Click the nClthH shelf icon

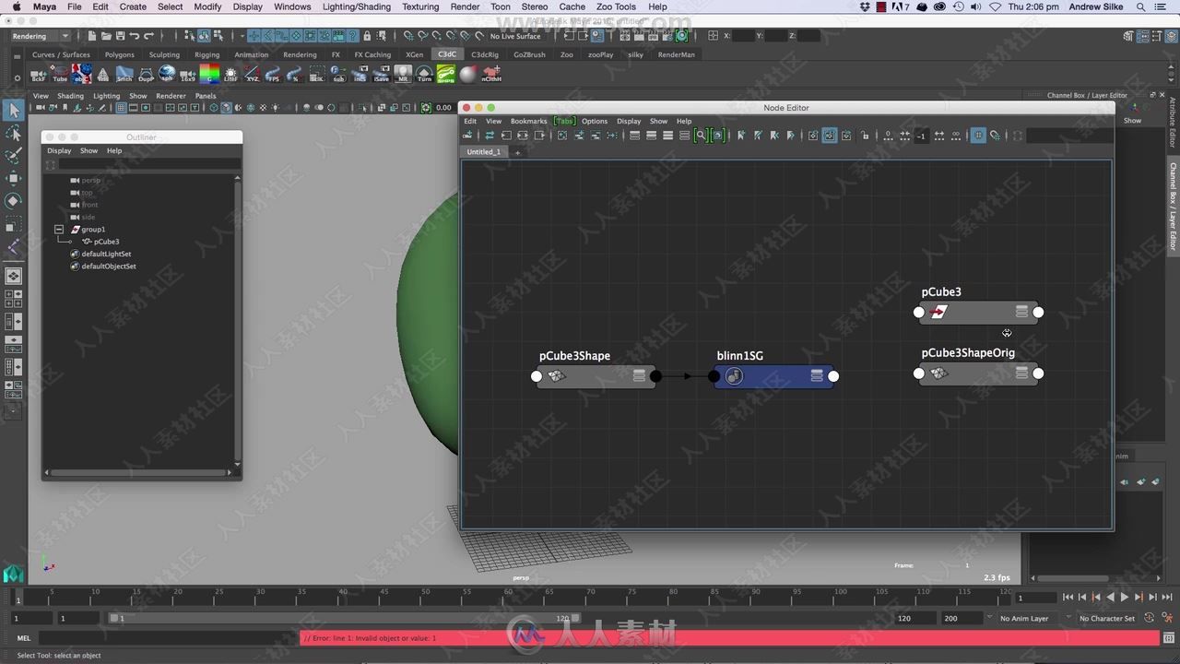(491, 75)
